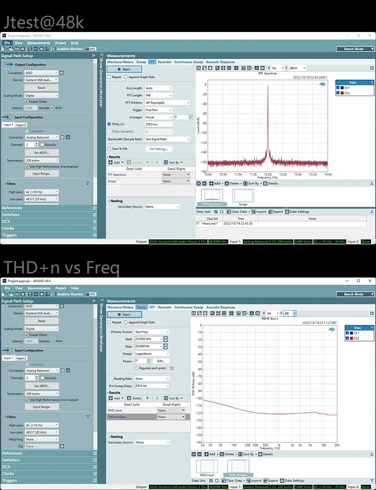Enable the Save To File checkbox
The image size is (376, 490).
(x=109, y=149)
